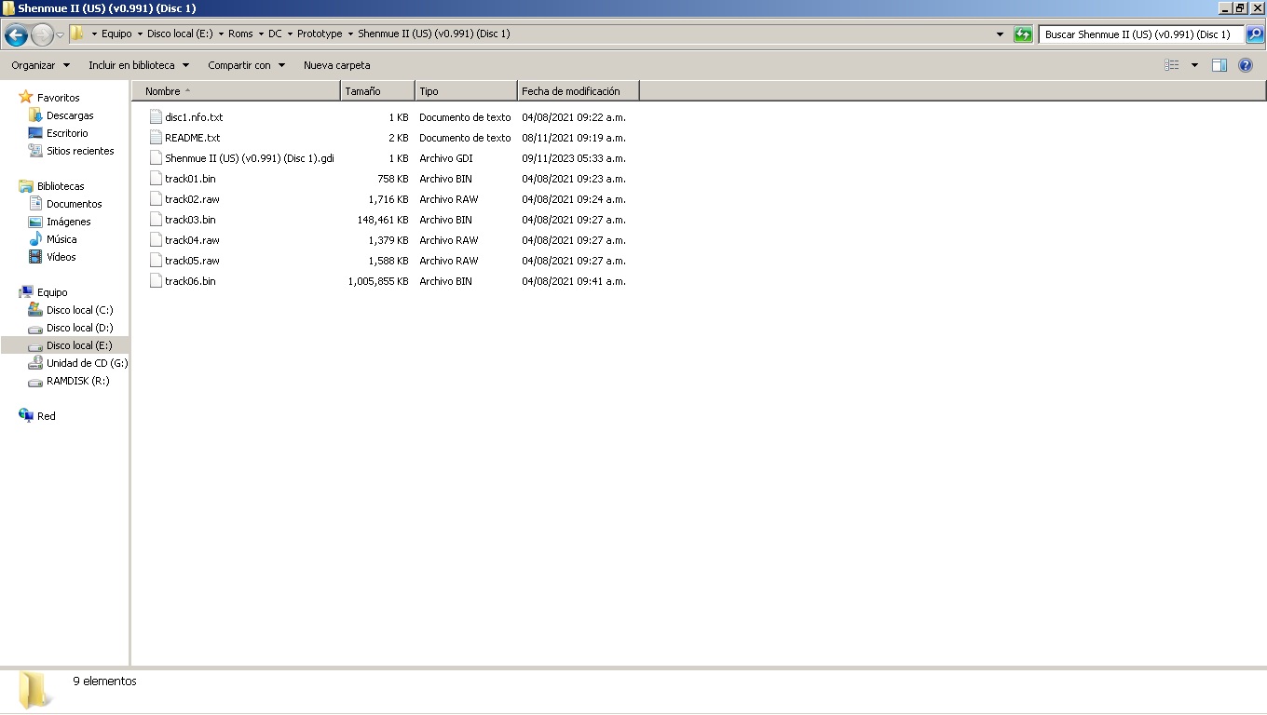Open Disco local (C:) drive
Screen dimensions: 1267x715
(x=79, y=310)
